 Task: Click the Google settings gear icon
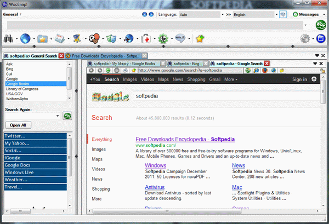point(314,79)
